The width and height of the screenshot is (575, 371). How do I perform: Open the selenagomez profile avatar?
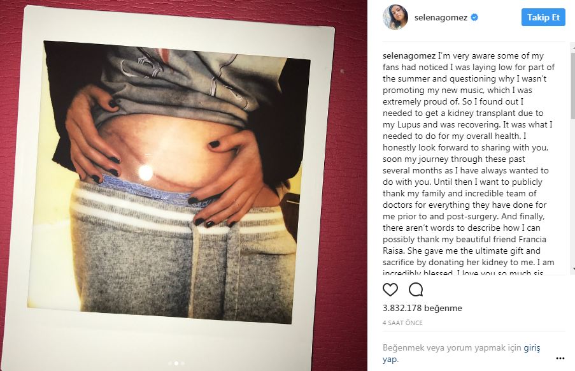(395, 17)
